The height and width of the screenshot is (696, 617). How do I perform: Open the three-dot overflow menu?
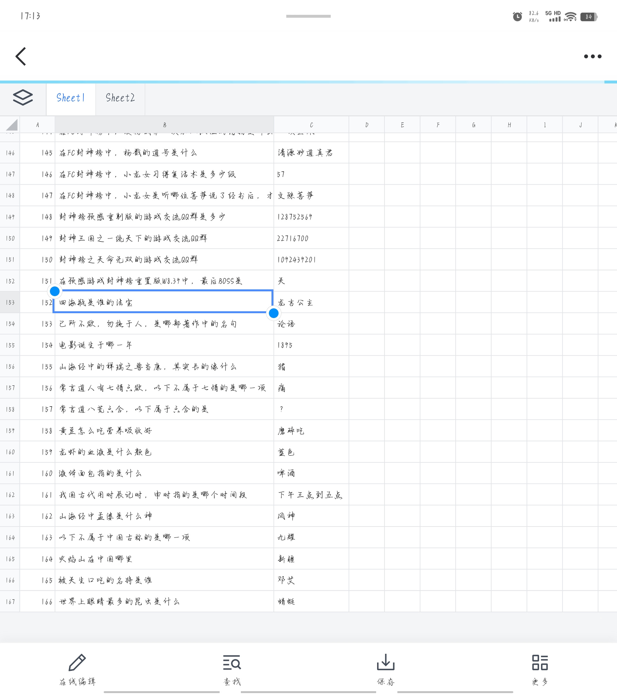[593, 56]
